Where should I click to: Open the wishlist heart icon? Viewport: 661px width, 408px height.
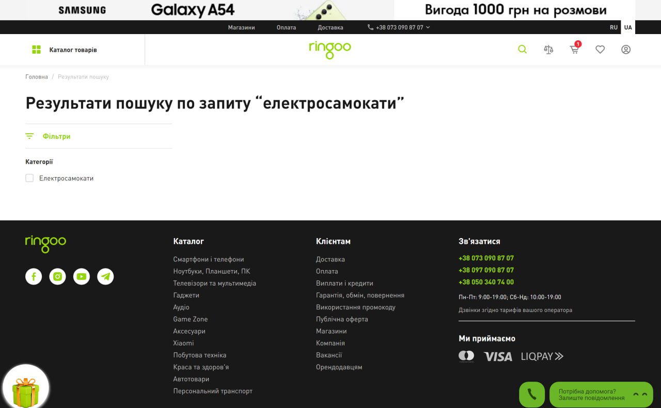click(600, 50)
